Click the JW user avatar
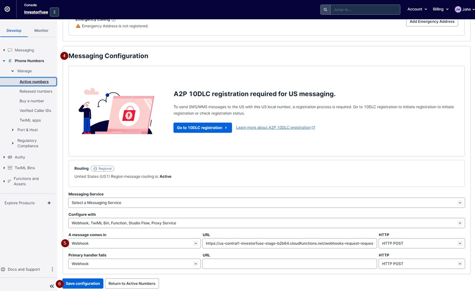The width and height of the screenshot is (475, 291). coord(458,9)
